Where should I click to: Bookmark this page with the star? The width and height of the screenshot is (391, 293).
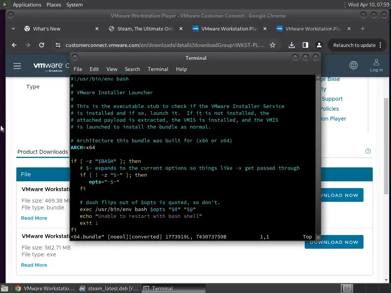[x=273, y=45]
